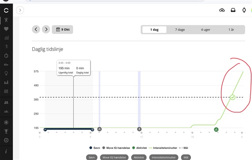Toggle the Søvn filter button
The image size is (252, 160).
[92, 157]
